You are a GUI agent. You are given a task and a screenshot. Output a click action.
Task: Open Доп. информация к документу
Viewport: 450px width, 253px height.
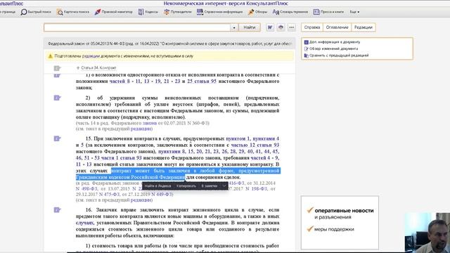coord(332,42)
